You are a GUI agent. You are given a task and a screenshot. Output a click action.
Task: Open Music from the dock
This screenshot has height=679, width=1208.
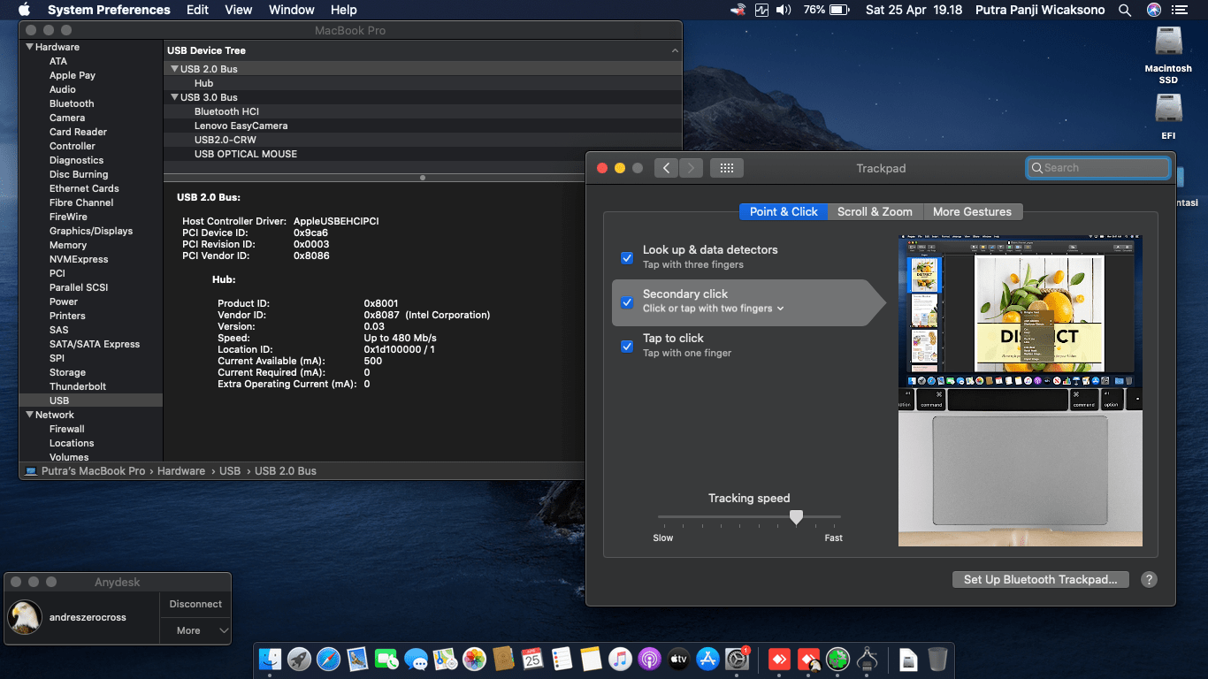coord(620,659)
